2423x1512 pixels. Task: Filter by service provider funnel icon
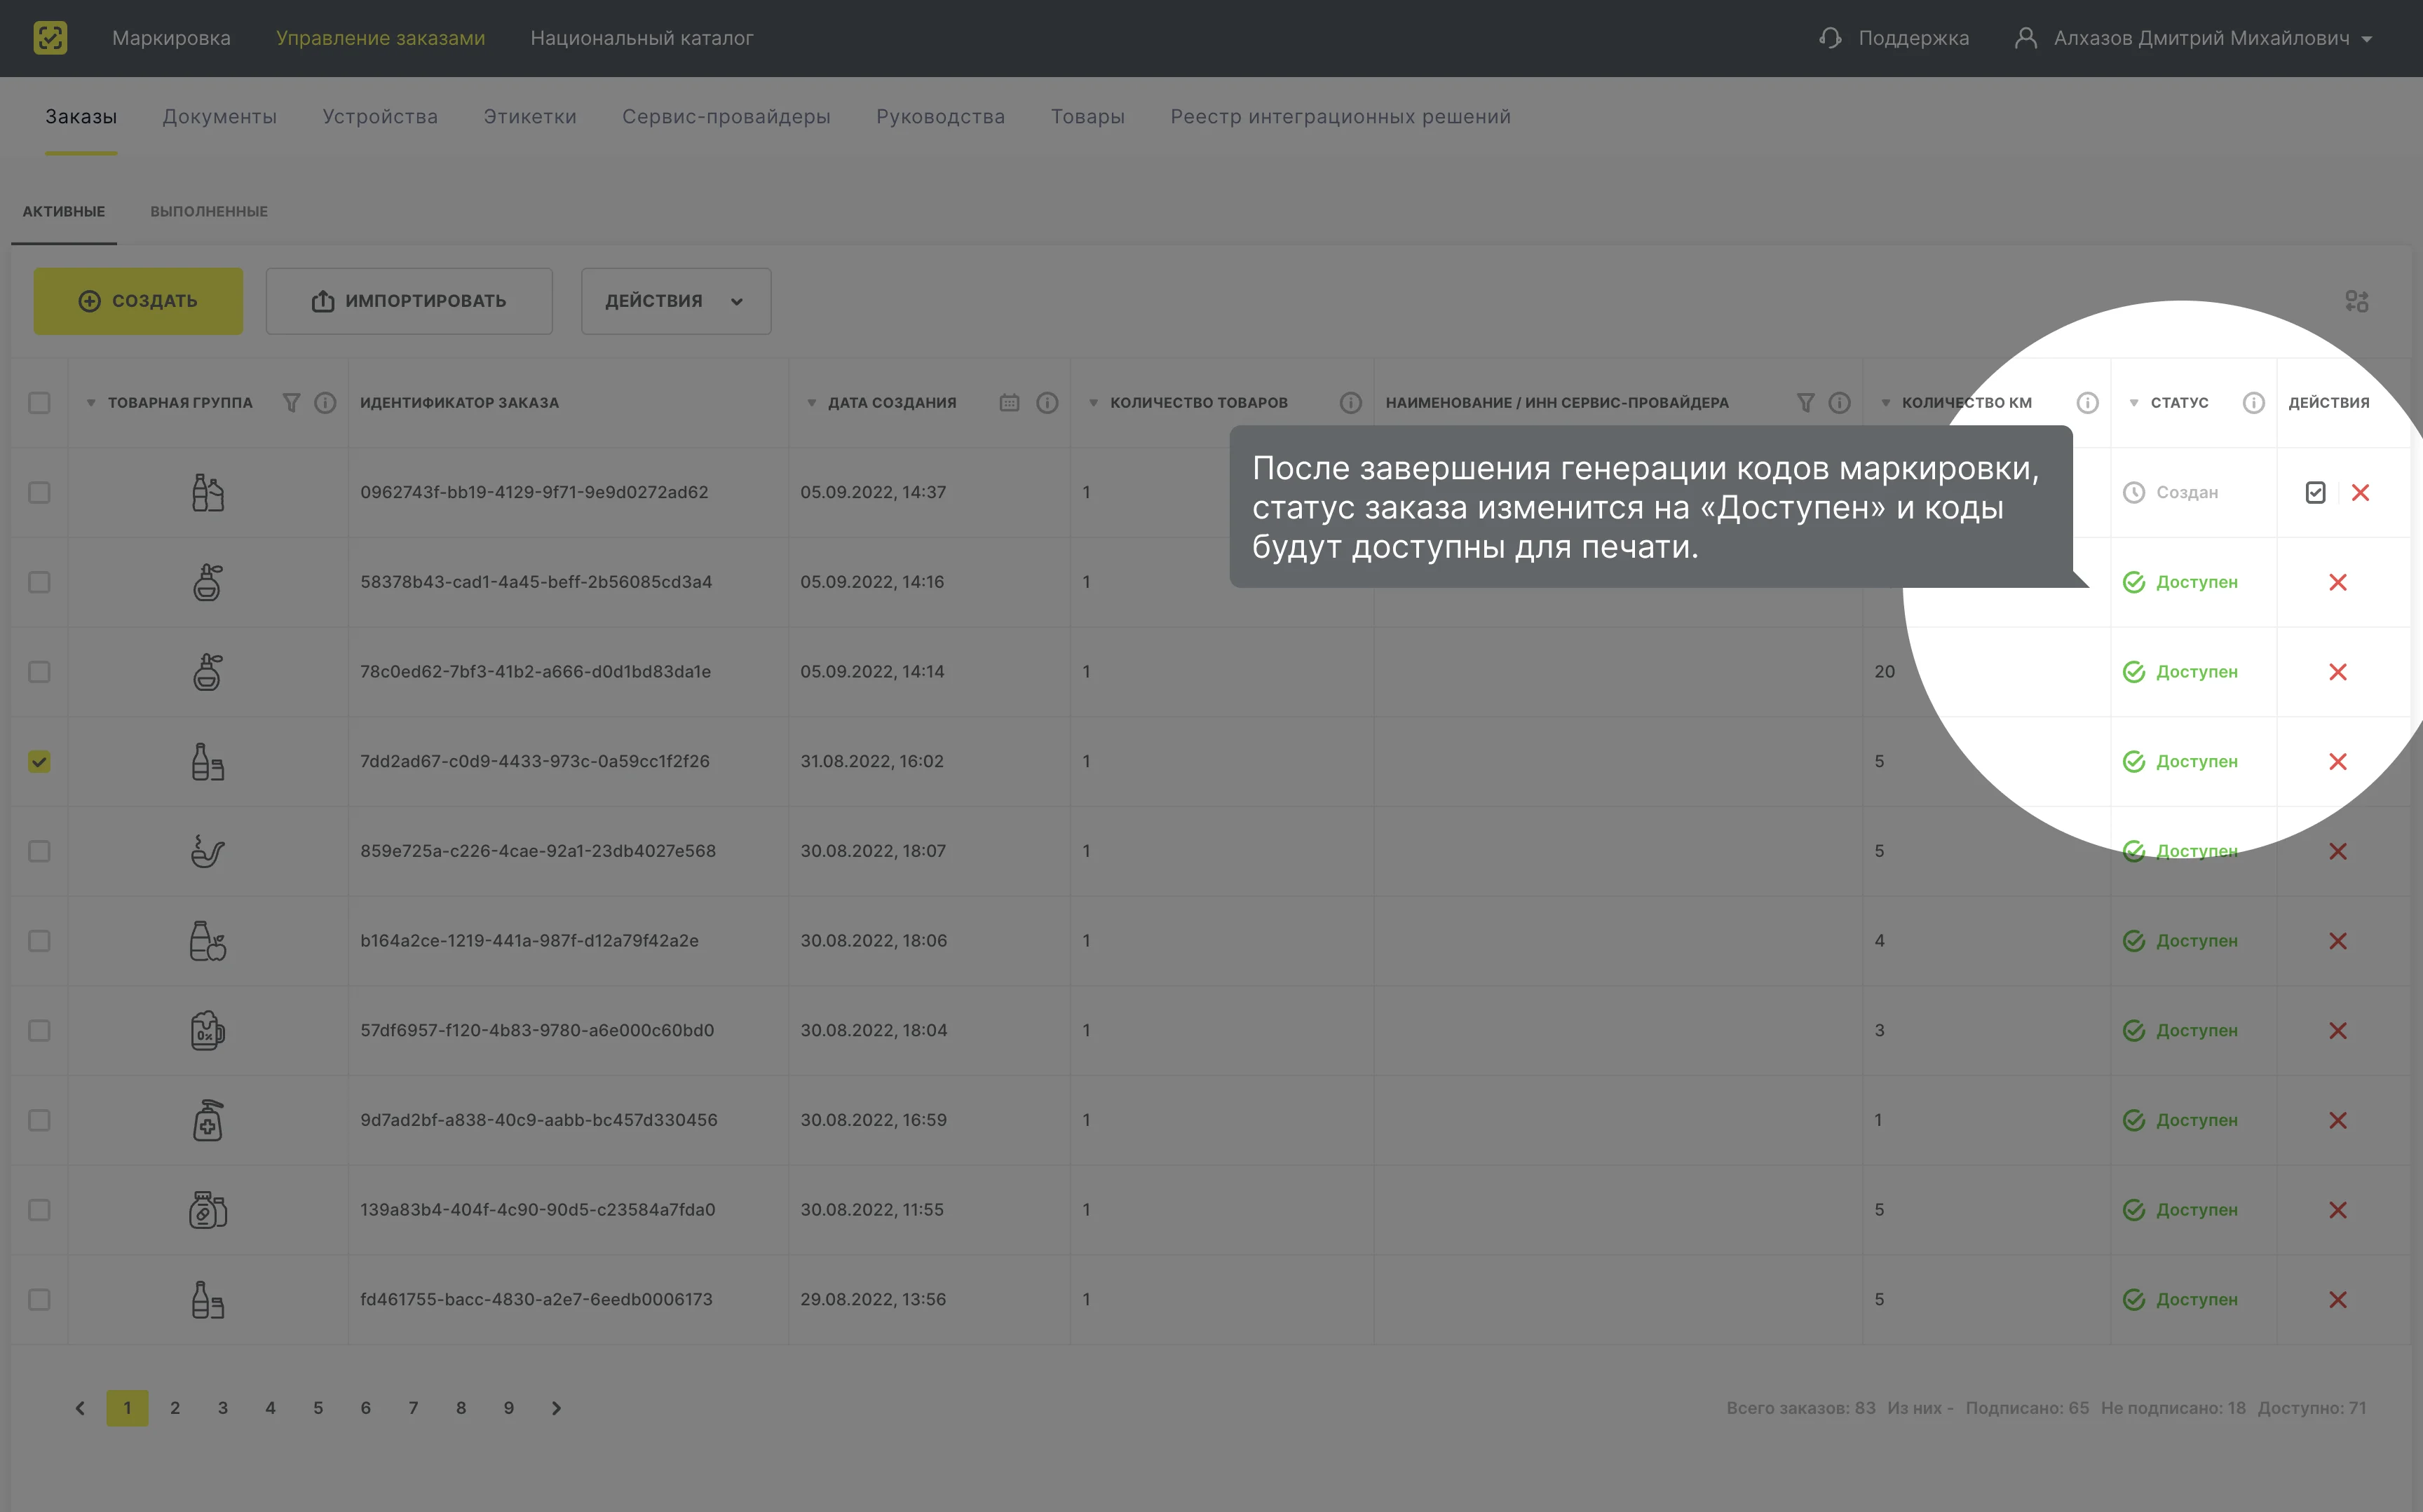(1806, 402)
